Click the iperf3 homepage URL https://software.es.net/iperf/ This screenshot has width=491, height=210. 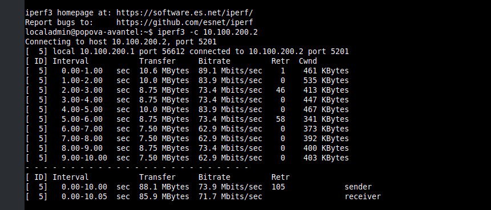184,13
